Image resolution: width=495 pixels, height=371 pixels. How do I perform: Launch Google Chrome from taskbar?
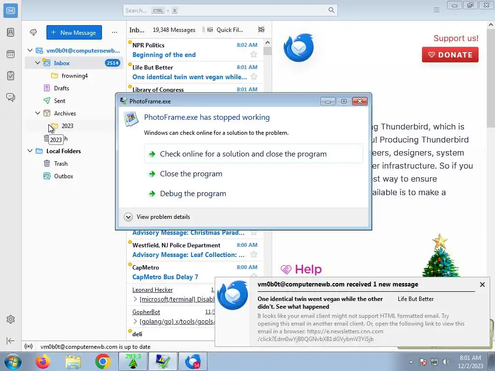click(x=103, y=361)
